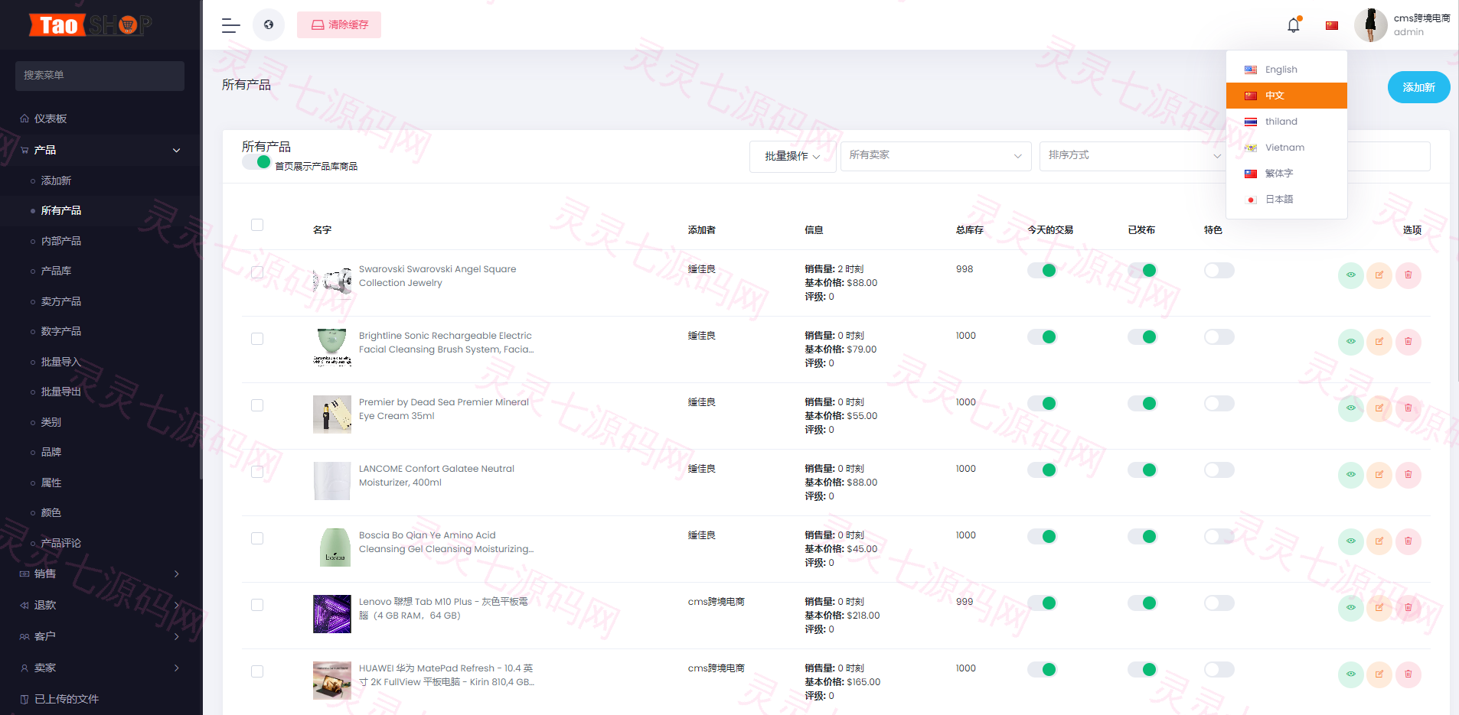This screenshot has height=715, width=1459.
Task: Toggle today's deal for Swarovski product
Action: point(1043,270)
